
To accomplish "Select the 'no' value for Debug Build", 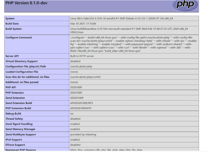I will click(72, 114).
